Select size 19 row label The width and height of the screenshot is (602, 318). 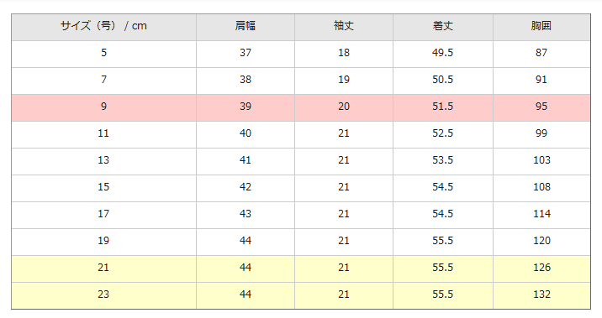coord(103,242)
